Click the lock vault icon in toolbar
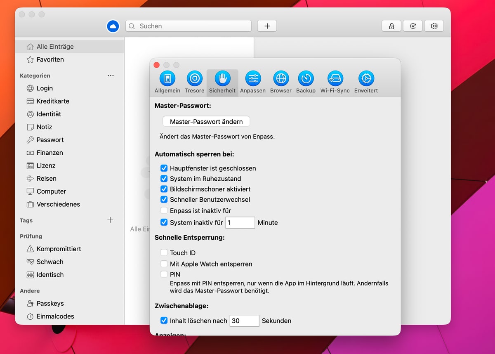Screen dimensions: 495x354 (391, 26)
